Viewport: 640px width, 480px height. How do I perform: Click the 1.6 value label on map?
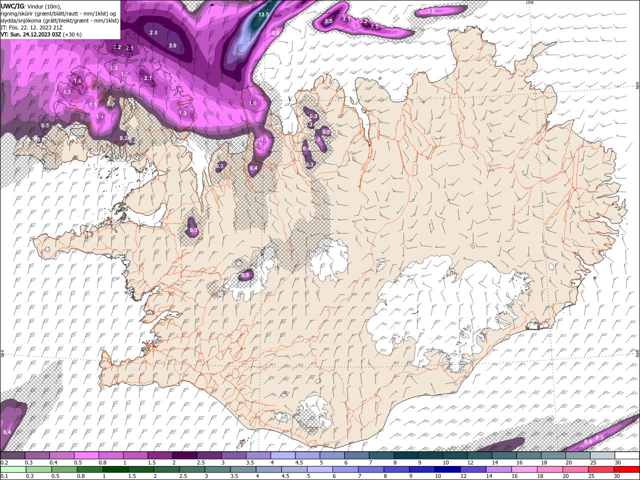(252, 103)
